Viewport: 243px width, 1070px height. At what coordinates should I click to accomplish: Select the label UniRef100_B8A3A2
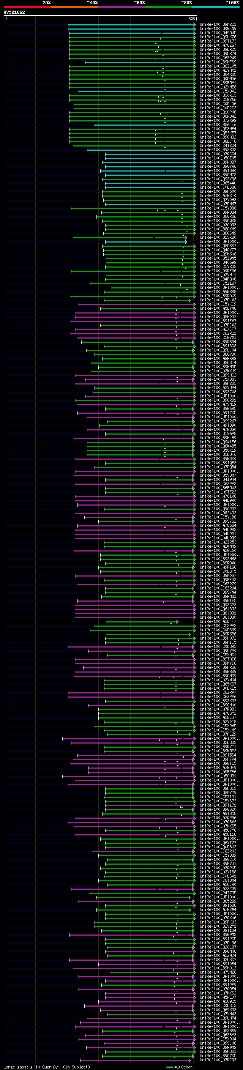point(218,116)
